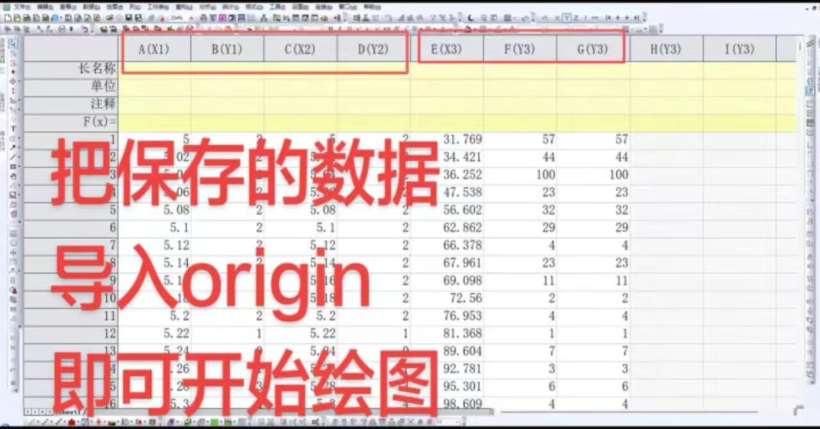The image size is (820, 429).
Task: Open the 编辑 (Edit) menu
Action: pos(45,6)
